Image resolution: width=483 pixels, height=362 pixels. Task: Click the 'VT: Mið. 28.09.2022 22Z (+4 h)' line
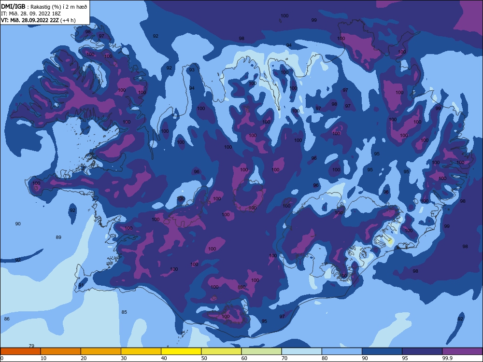point(38,20)
